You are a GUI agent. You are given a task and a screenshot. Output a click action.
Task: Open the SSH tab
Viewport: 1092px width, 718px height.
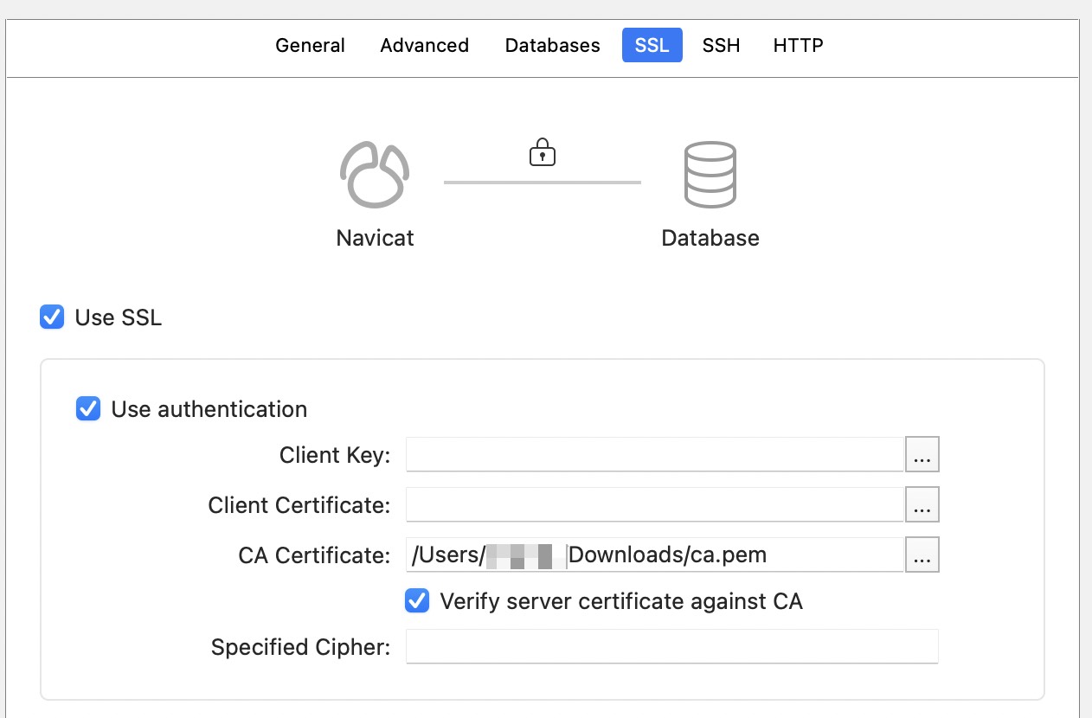tap(721, 45)
